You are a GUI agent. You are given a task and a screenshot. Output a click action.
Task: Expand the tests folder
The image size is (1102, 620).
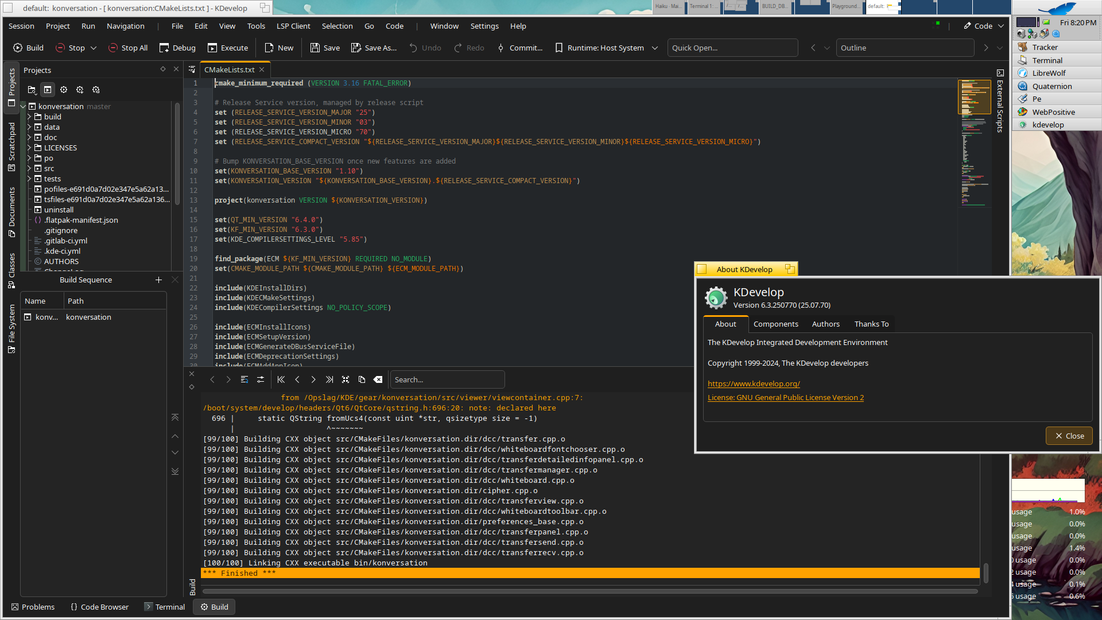[29, 179]
